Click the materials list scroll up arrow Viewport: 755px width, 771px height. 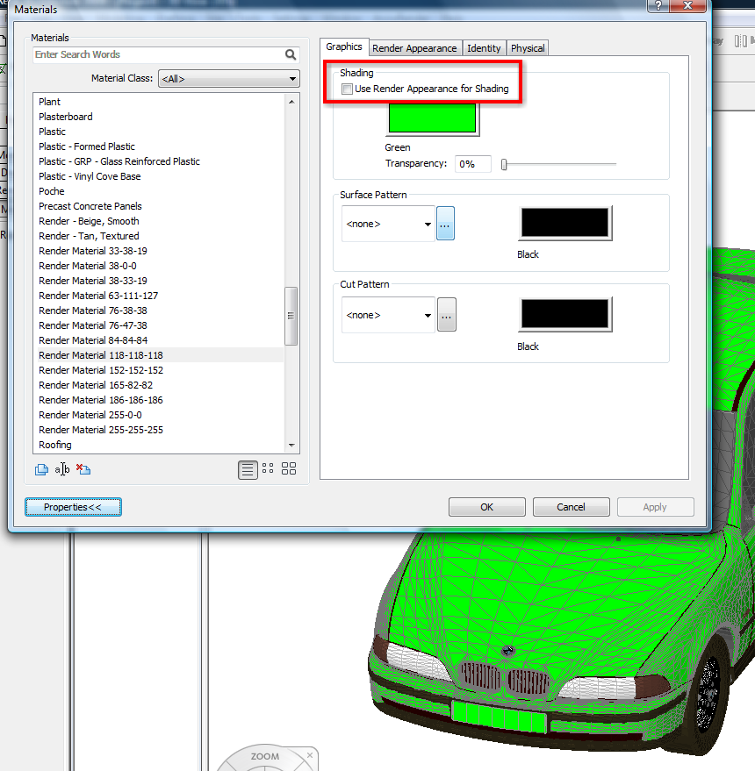click(x=291, y=102)
